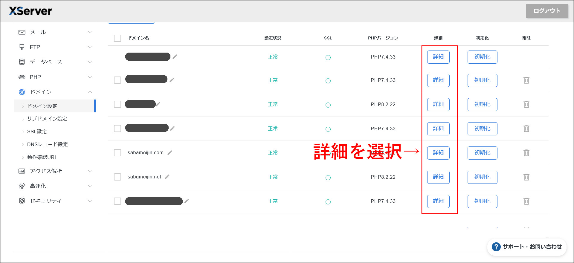Collapse the ドメイン section chevron
Viewport: 574px width, 263px height.
click(x=90, y=92)
